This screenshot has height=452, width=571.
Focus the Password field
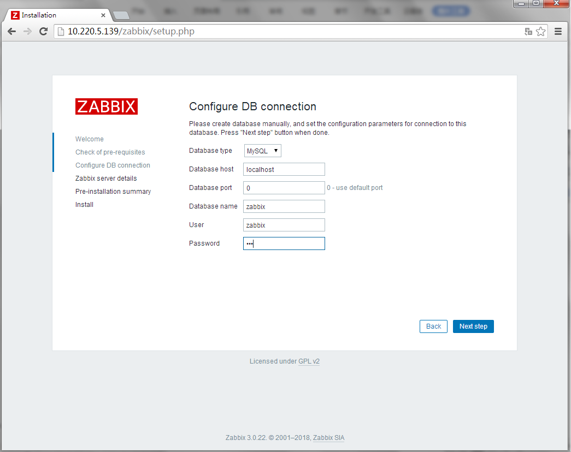click(x=284, y=243)
